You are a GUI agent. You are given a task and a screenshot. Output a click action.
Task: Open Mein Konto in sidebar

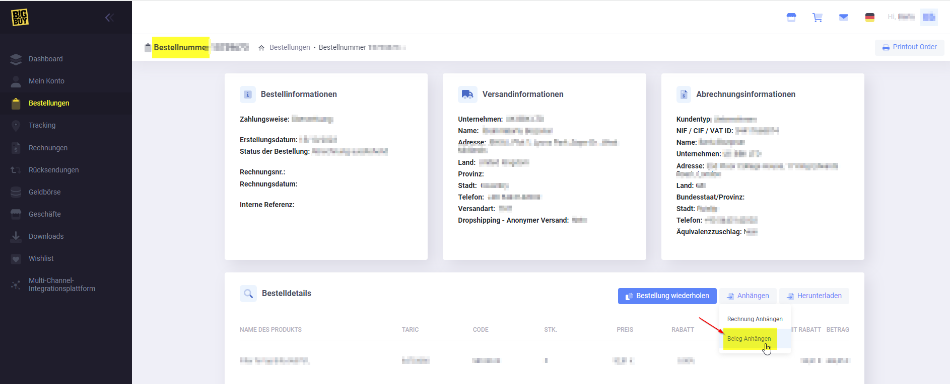[x=46, y=81]
